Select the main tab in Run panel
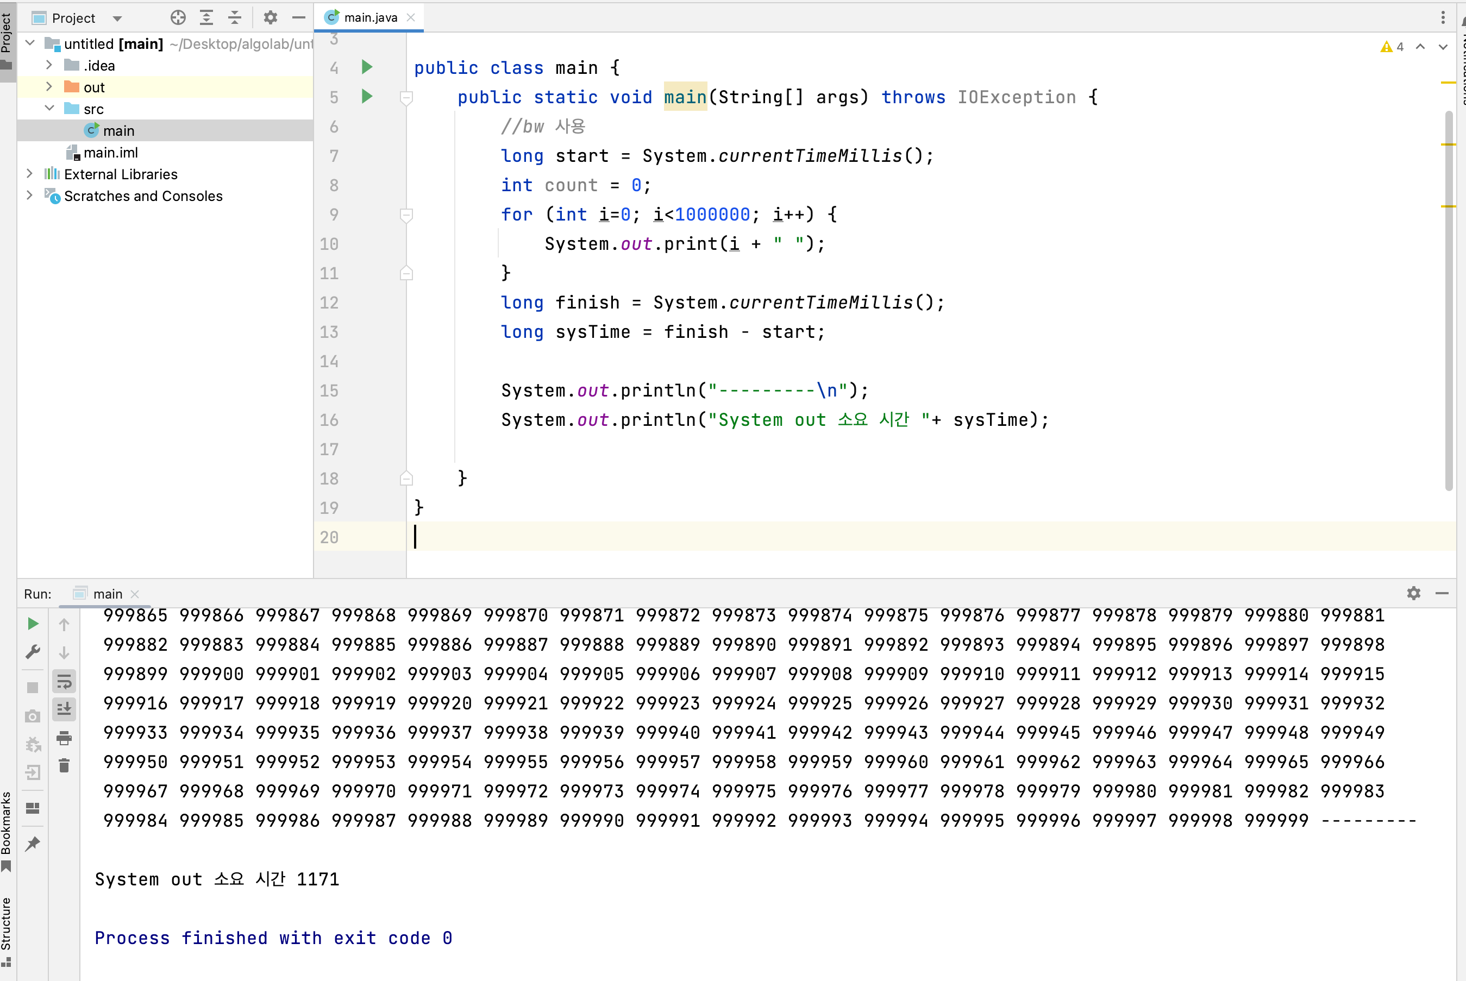This screenshot has width=1466, height=981. tap(107, 594)
